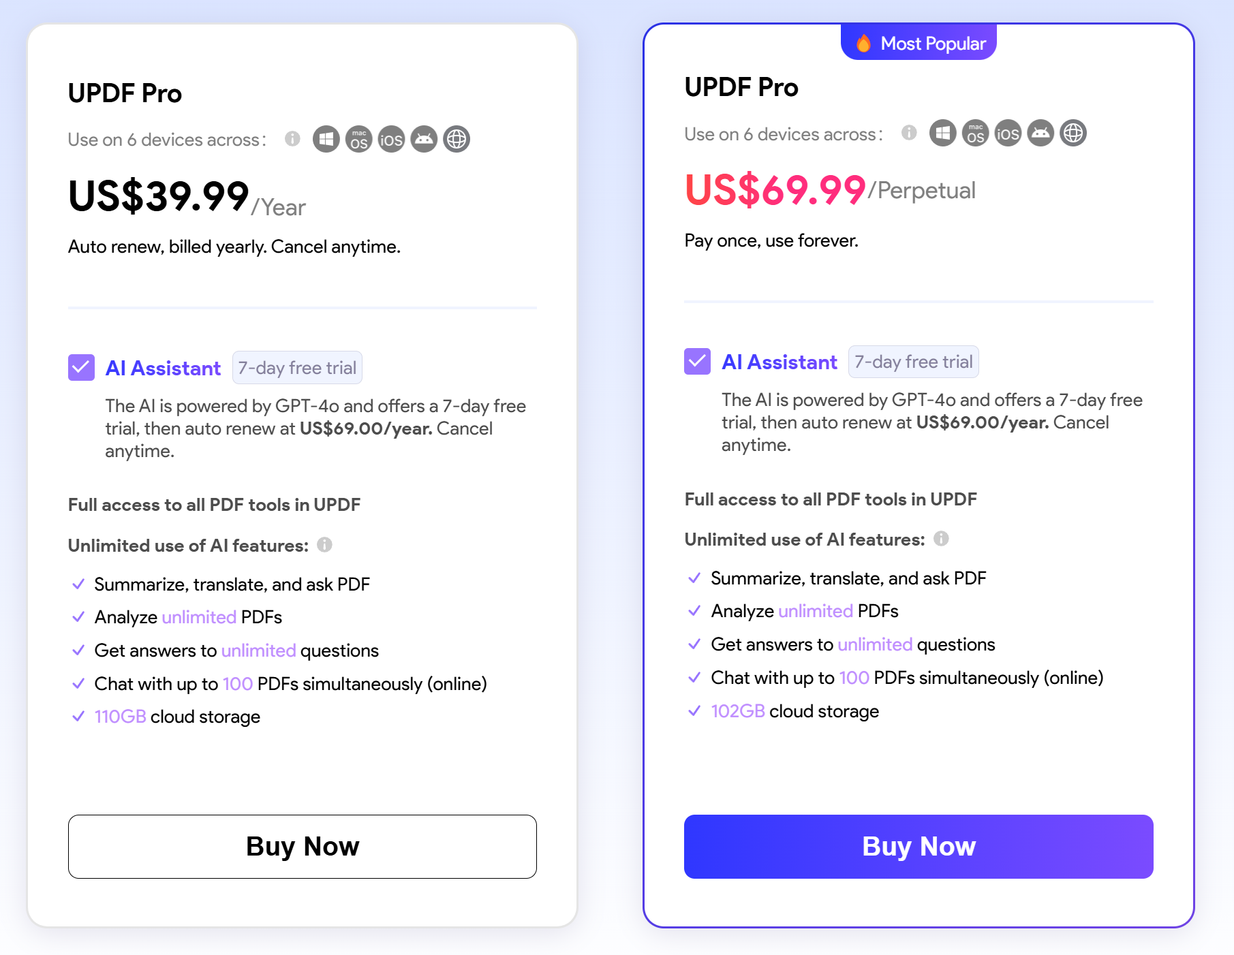Image resolution: width=1234 pixels, height=955 pixels.
Task: Click the Windows icon on the yearly plan card
Action: pos(326,138)
